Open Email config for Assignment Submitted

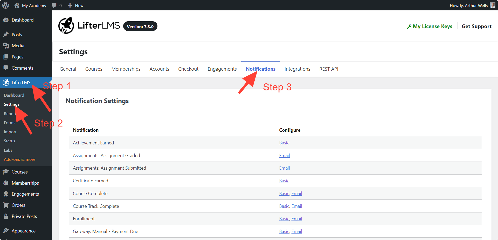[x=284, y=168]
